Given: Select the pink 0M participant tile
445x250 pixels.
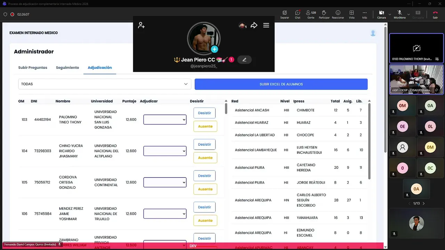Looking at the screenshot, I should [403, 106].
